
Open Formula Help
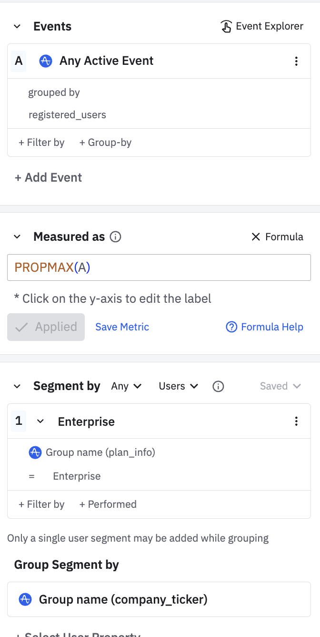click(265, 327)
